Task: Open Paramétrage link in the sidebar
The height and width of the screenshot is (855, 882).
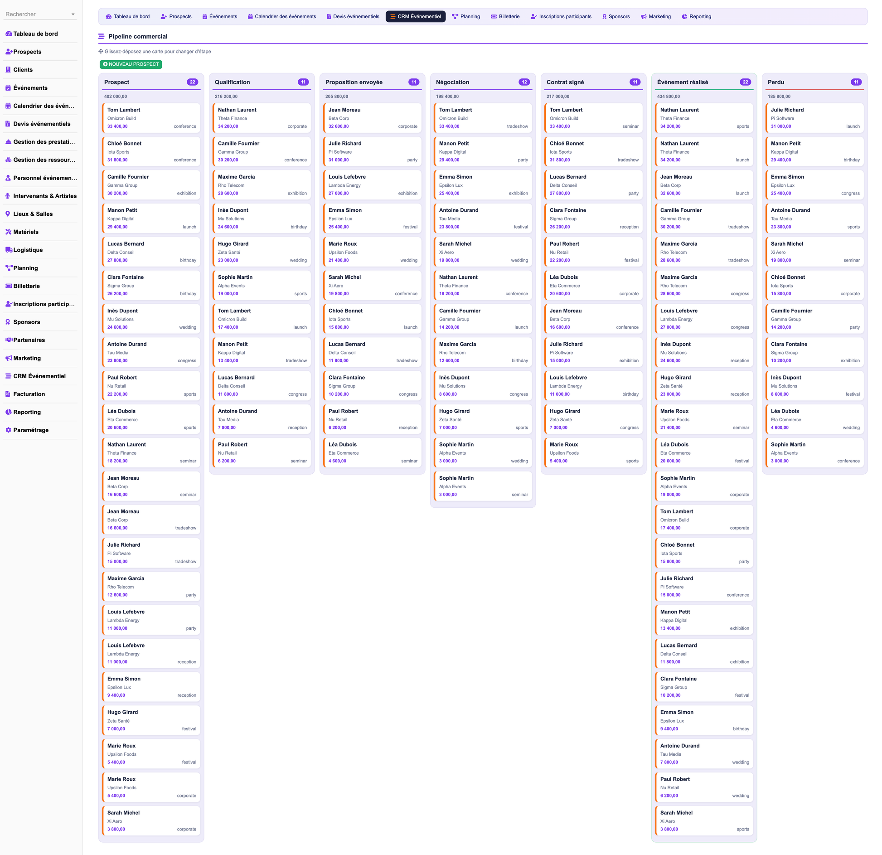Action: pos(40,430)
